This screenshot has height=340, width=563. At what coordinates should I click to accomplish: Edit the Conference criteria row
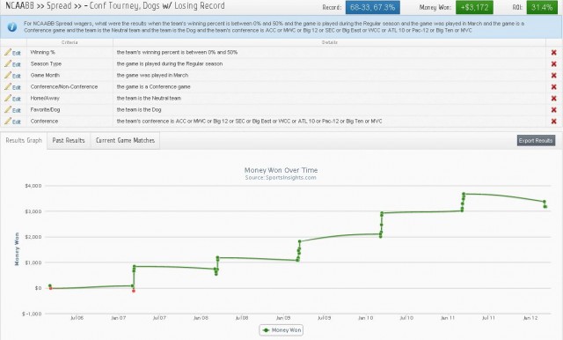pos(12,122)
